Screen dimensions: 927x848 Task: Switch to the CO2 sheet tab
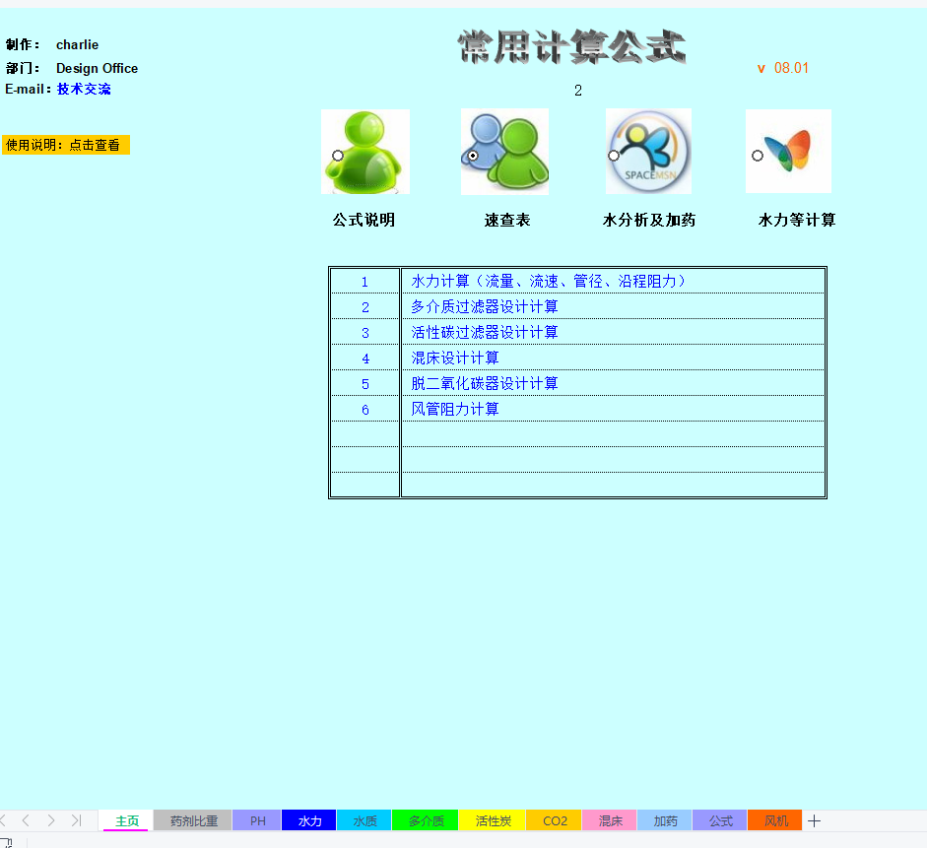pyautogui.click(x=555, y=820)
